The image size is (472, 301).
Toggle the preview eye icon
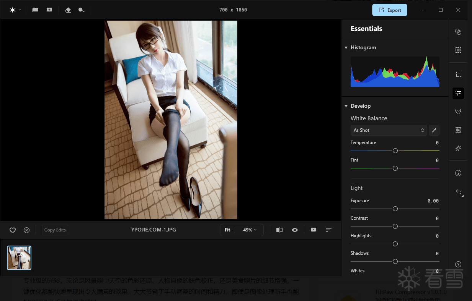(x=295, y=230)
